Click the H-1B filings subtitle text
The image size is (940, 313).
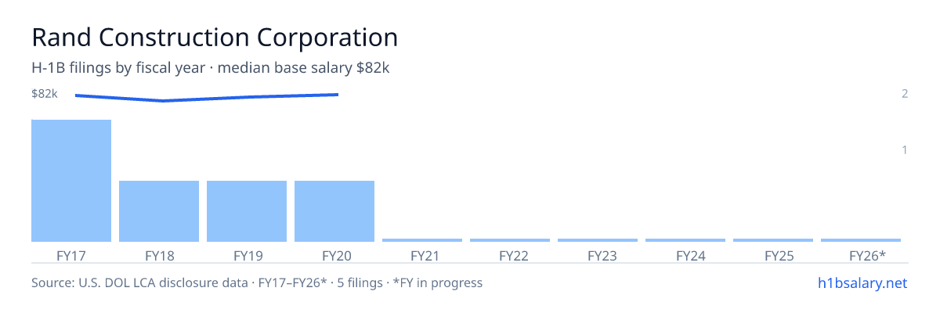point(211,68)
